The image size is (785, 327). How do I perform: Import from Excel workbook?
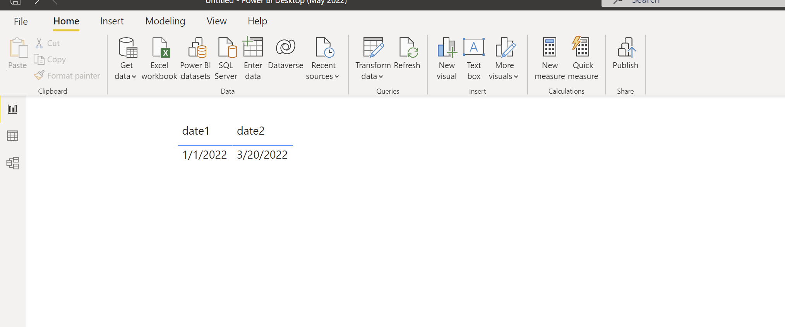pyautogui.click(x=159, y=59)
